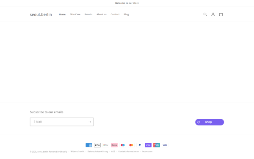Click the seoul.berlin store logo
The height and width of the screenshot is (159, 254).
pyautogui.click(x=41, y=14)
